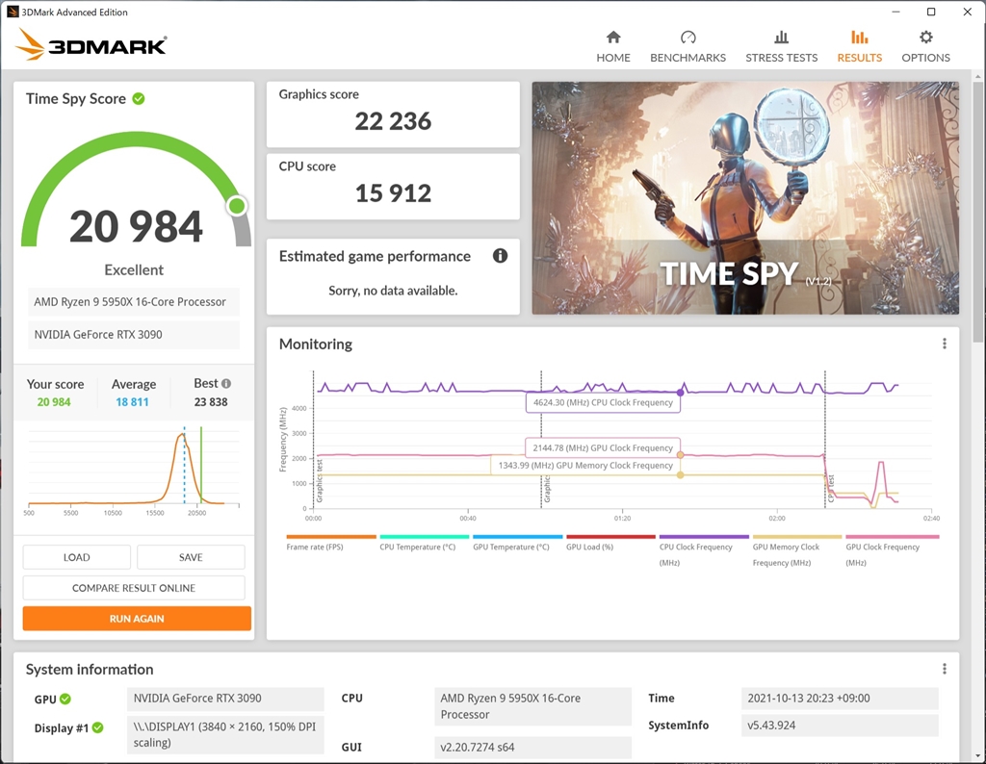This screenshot has width=986, height=764.
Task: Click the score gauge indicator knob
Action: pyautogui.click(x=237, y=206)
